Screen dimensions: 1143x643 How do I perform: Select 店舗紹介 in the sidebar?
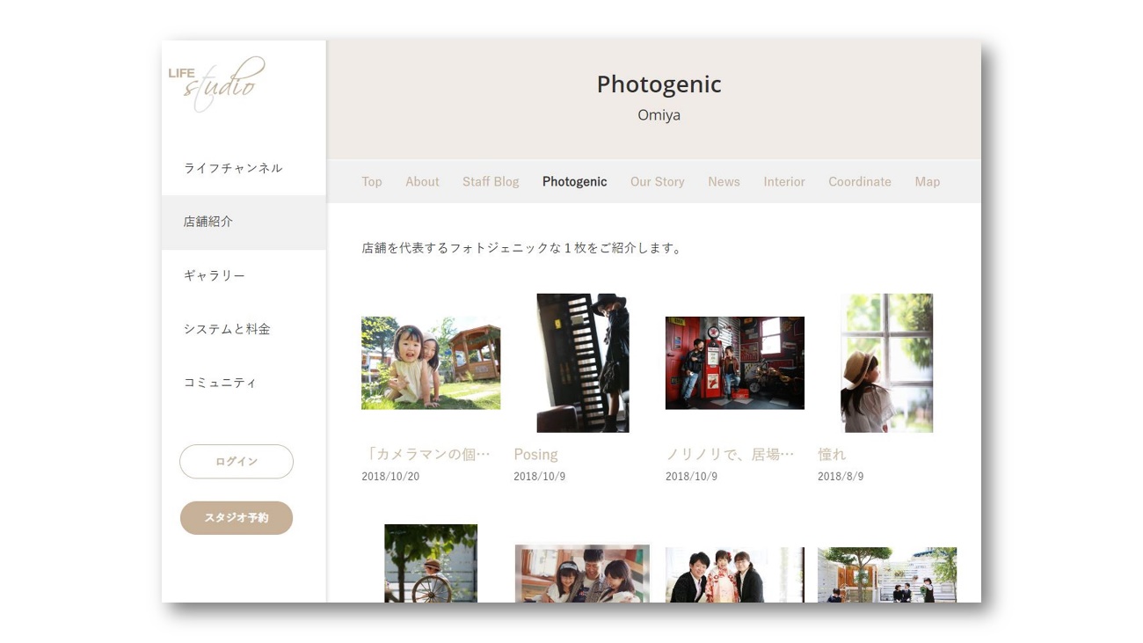(x=244, y=222)
